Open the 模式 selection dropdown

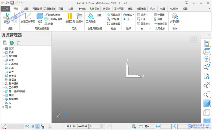(128, 14)
